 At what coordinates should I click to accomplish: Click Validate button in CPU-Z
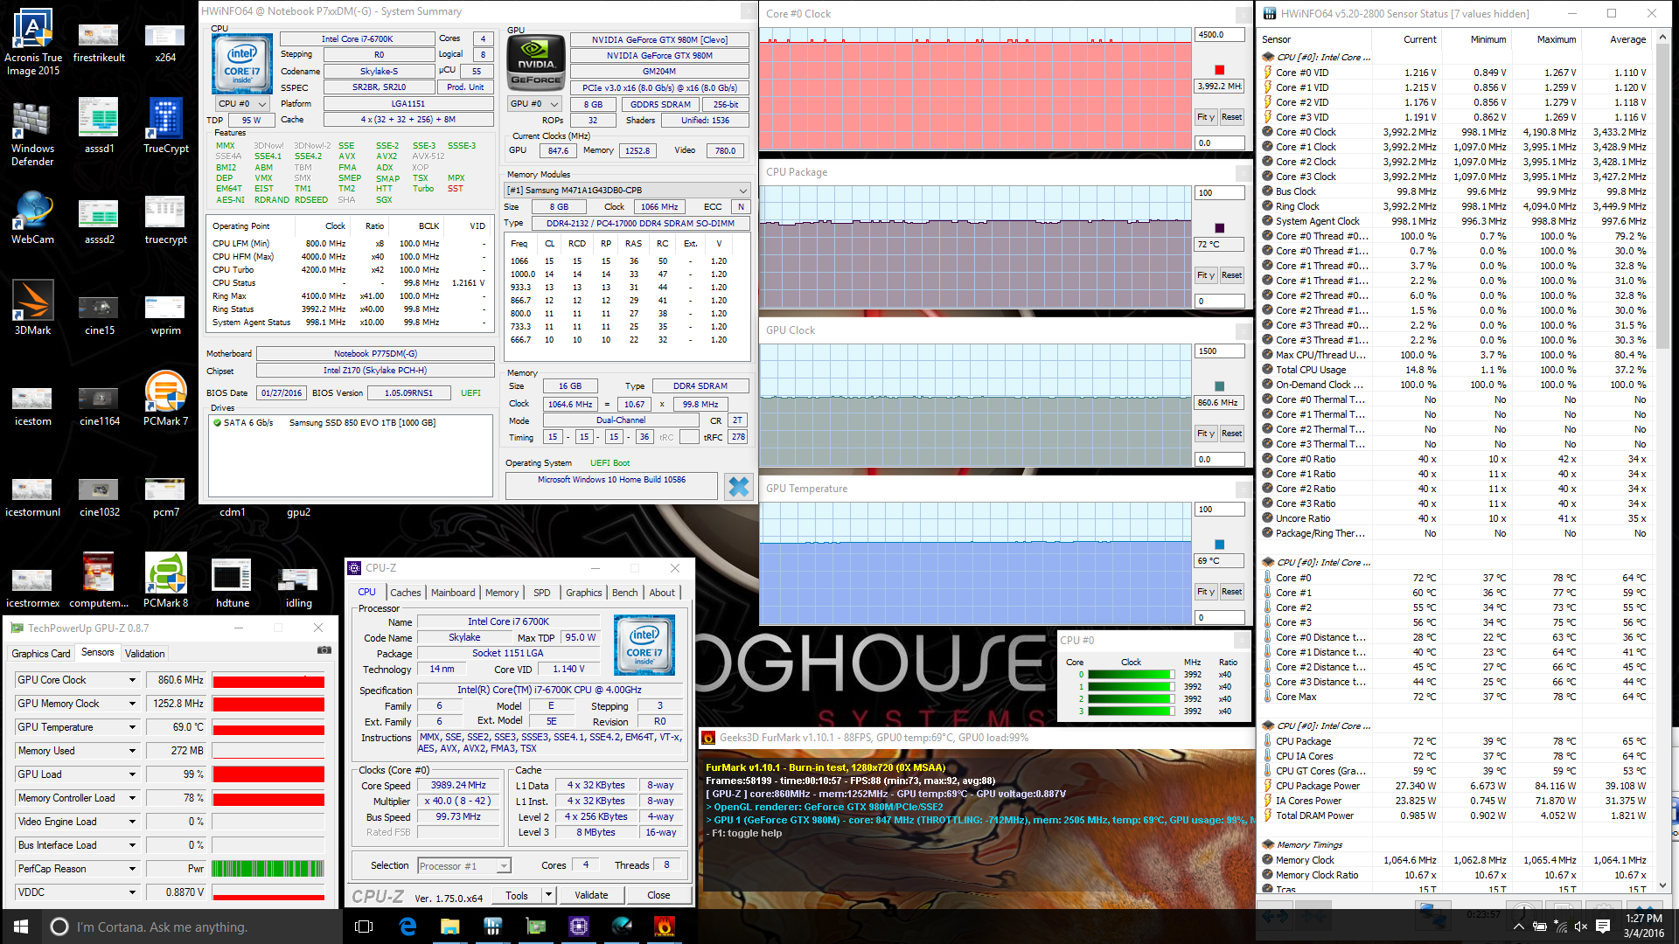(591, 895)
